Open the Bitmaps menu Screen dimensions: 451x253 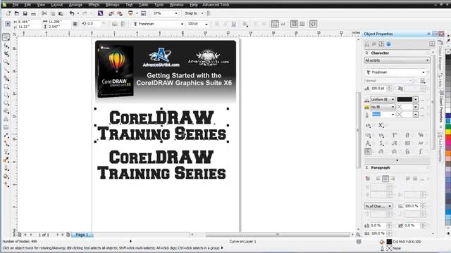point(112,5)
